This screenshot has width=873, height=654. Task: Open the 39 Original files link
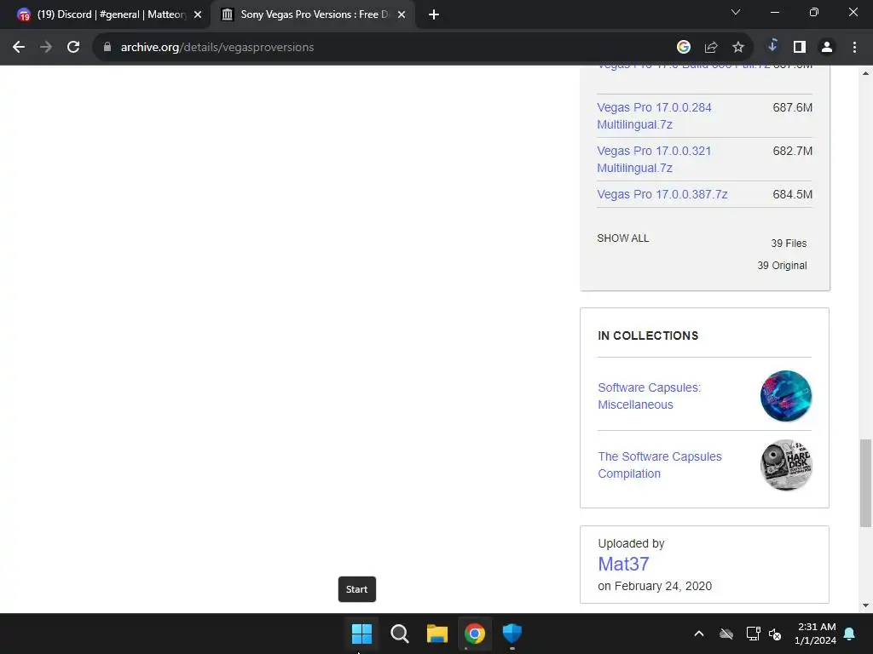pos(782,266)
